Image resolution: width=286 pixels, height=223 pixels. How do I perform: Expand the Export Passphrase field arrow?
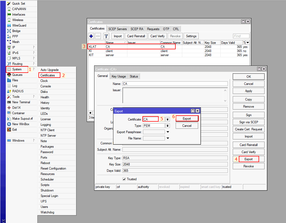pos(168,132)
